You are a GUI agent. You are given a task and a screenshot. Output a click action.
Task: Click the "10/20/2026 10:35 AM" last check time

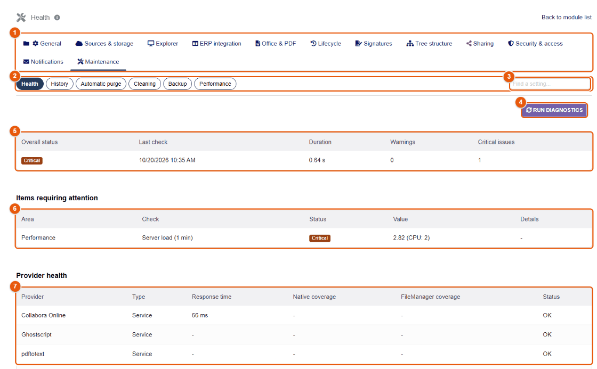click(167, 160)
